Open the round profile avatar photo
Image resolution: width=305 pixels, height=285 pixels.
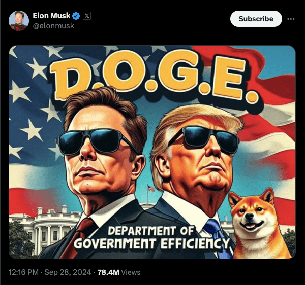click(19, 21)
